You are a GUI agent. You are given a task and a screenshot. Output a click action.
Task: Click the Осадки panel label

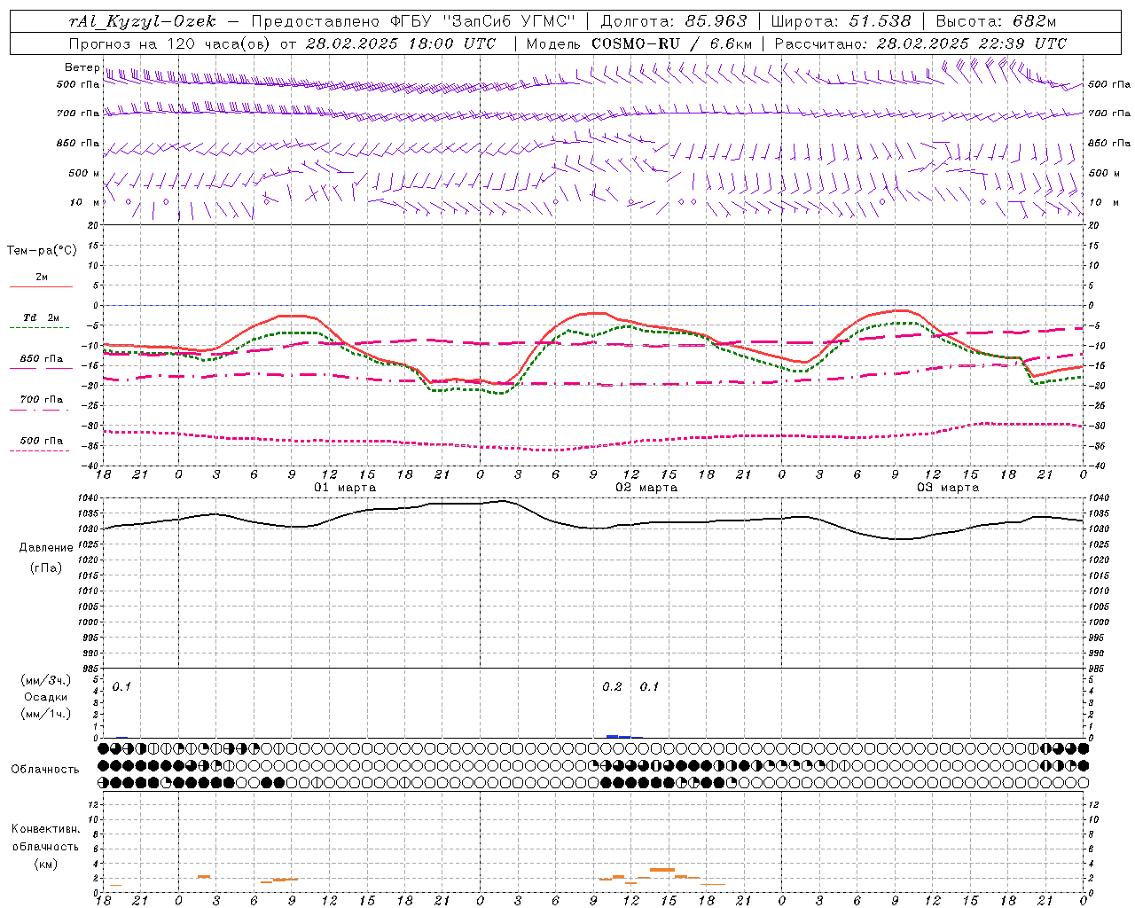point(45,697)
